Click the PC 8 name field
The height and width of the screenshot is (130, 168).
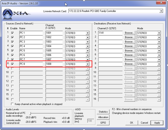click(31, 64)
